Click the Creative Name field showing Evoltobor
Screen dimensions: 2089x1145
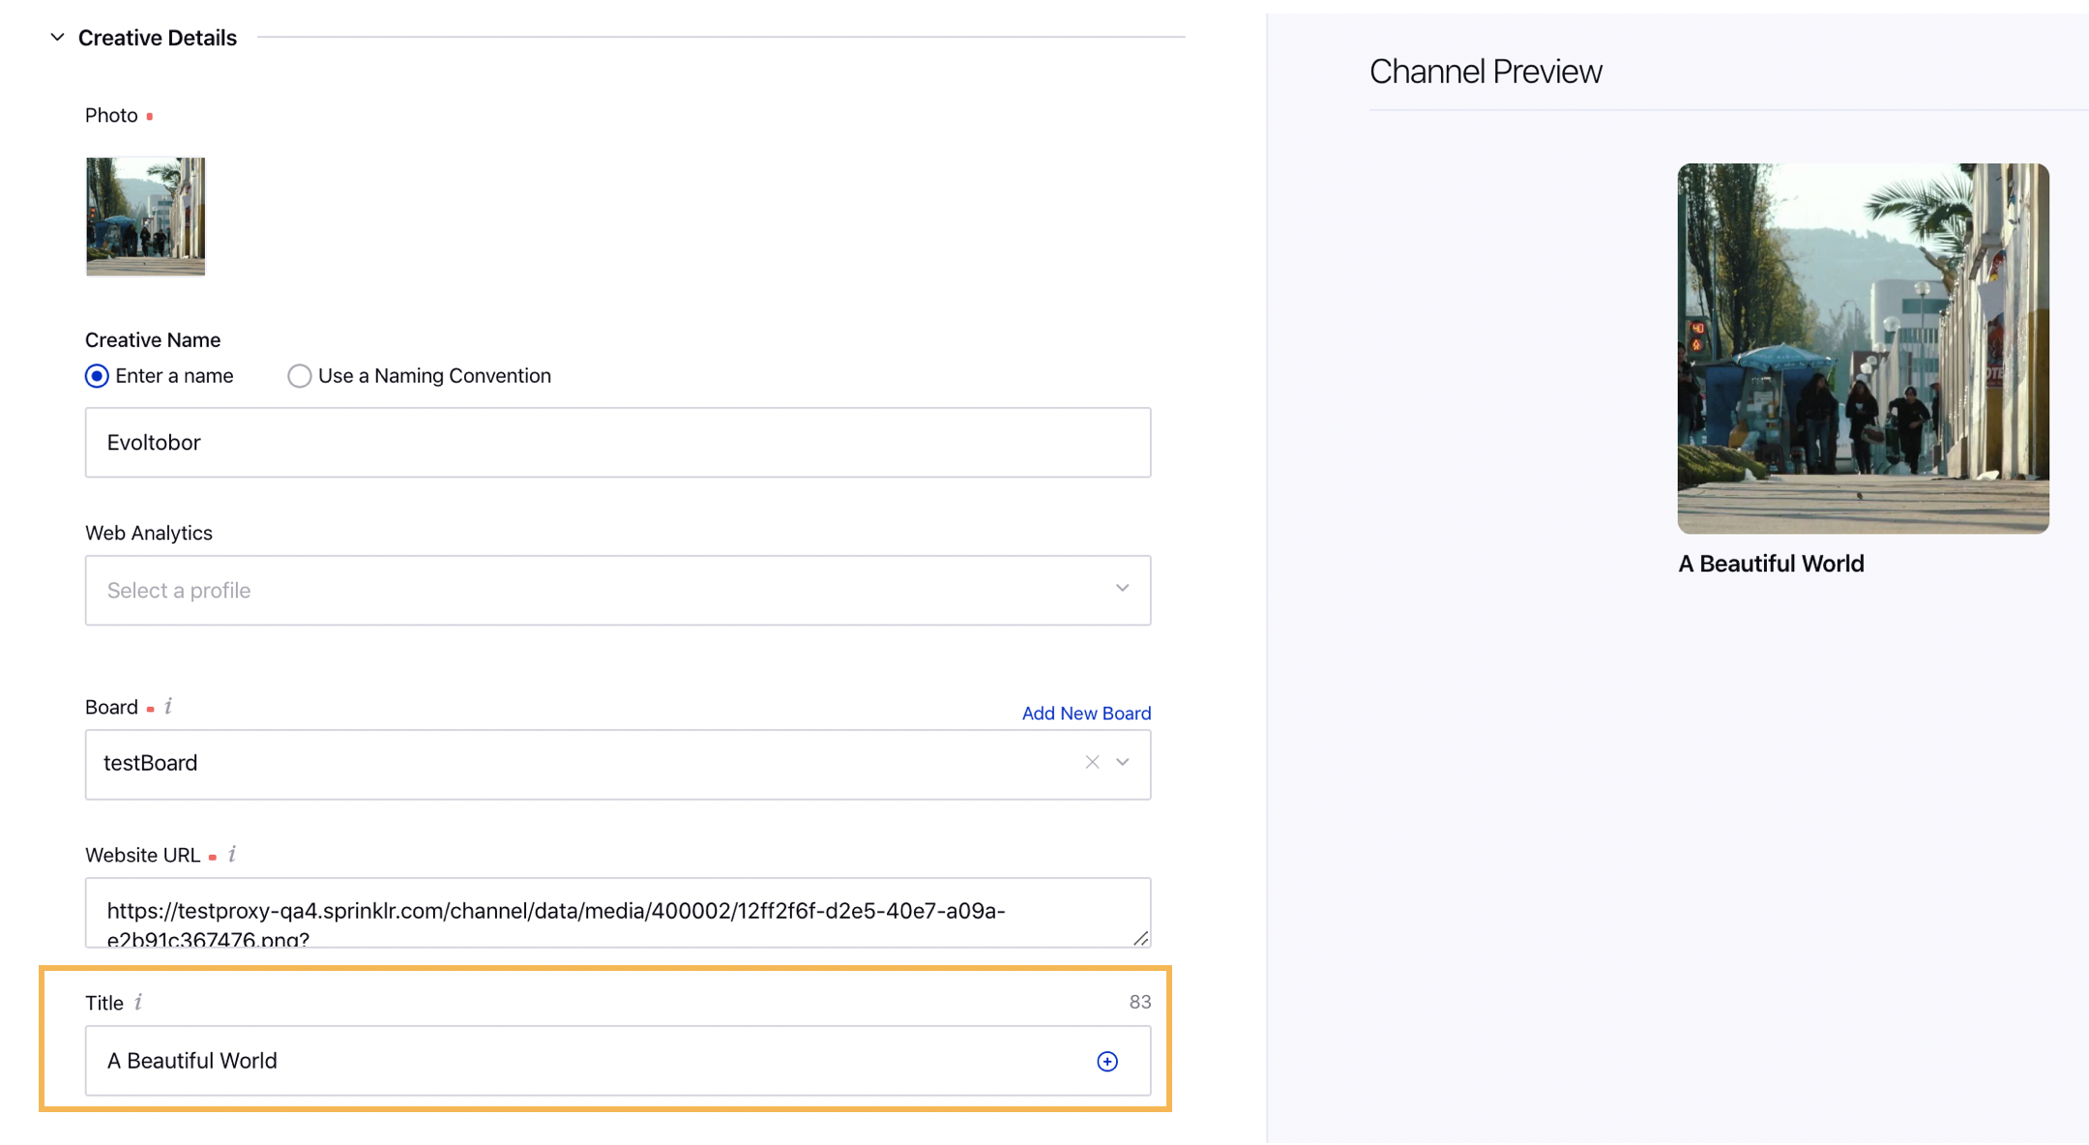click(x=618, y=442)
